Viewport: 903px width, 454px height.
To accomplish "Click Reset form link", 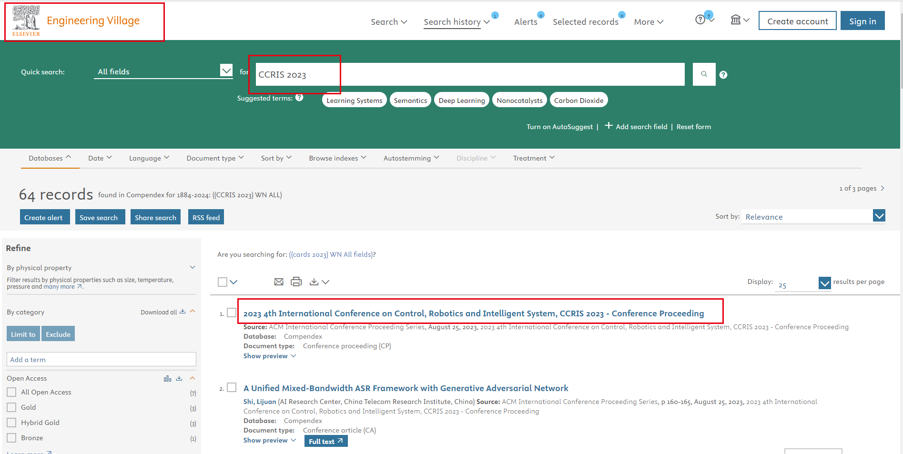I will (694, 127).
